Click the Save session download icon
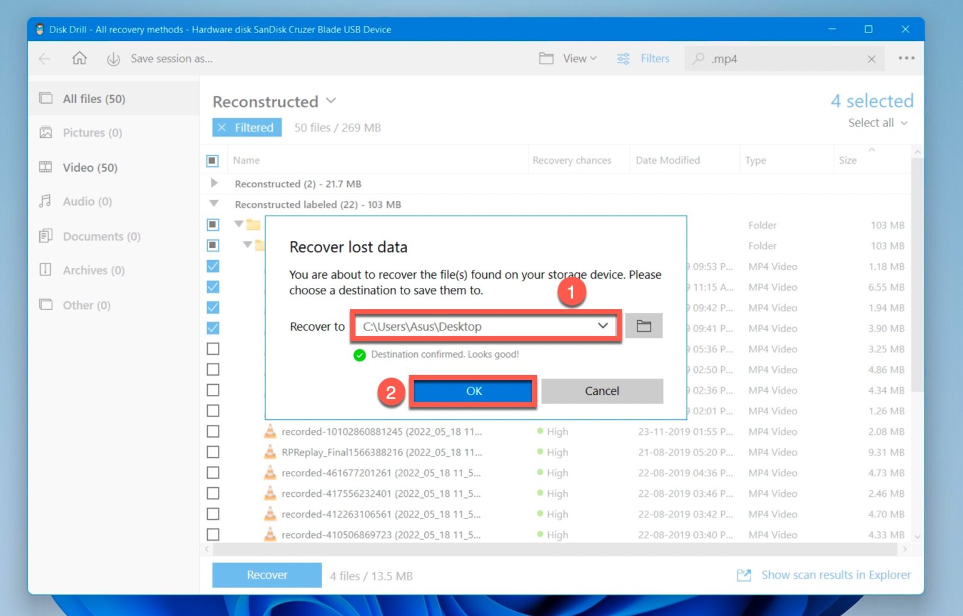 coord(113,58)
